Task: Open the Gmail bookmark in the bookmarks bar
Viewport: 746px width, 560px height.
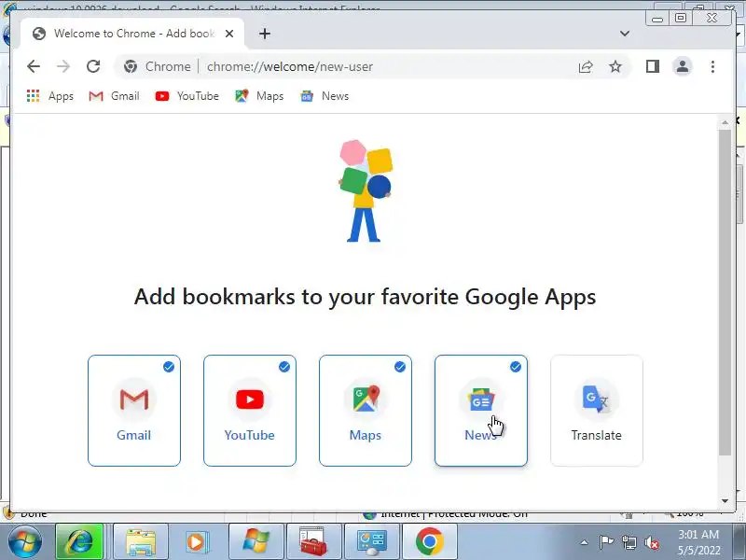Action: [x=114, y=96]
